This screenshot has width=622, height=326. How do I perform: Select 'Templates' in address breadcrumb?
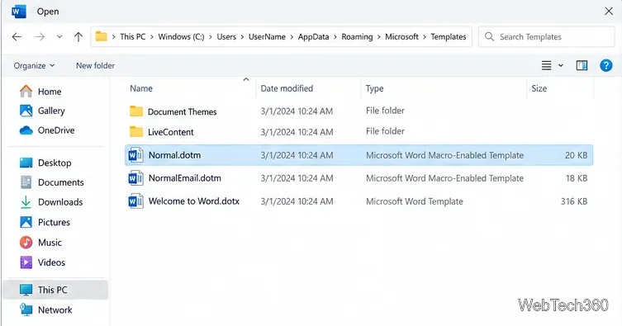(449, 37)
